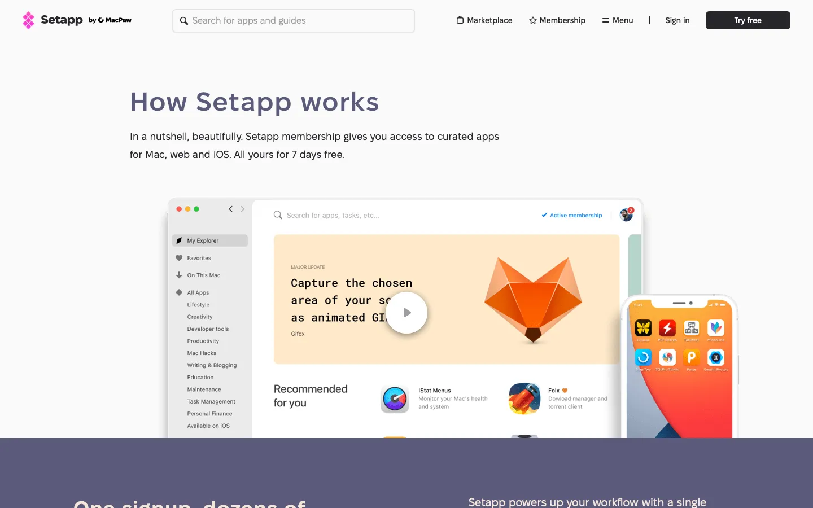Tap the Ulysses butterfly icon on phone
Screen dimensions: 813x508
click(644, 328)
